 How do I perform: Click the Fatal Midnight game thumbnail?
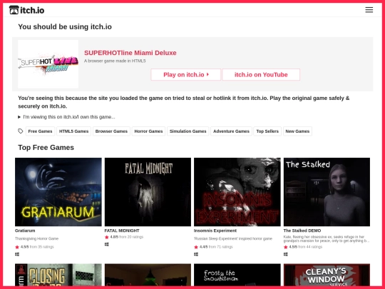click(148, 192)
